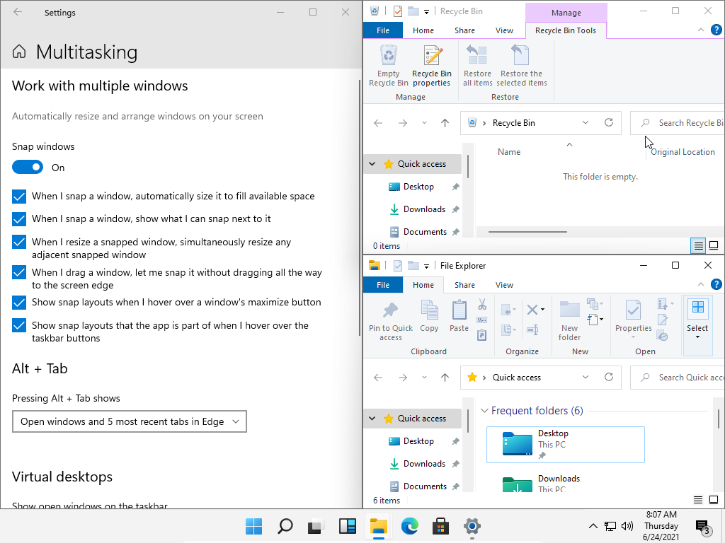This screenshot has width=725, height=543.
Task: Go up one level in File Explorer window
Action: pyautogui.click(x=445, y=378)
